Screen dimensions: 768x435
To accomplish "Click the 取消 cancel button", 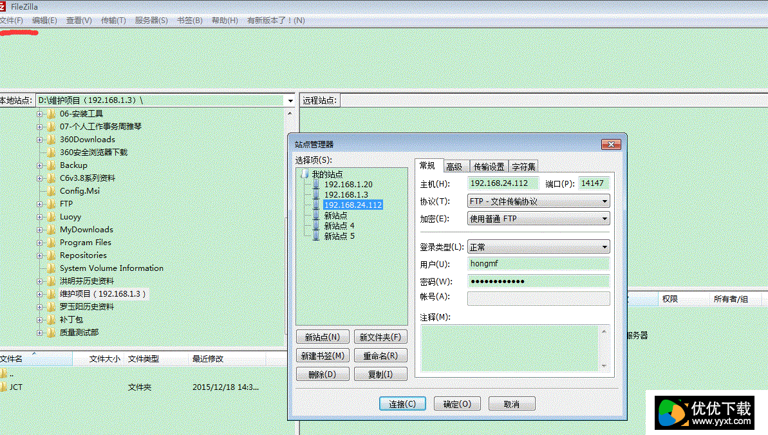I will click(512, 404).
